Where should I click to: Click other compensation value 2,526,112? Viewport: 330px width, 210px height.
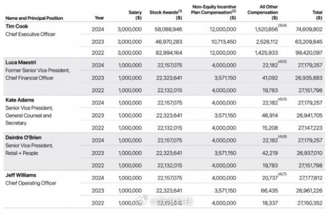(267, 42)
